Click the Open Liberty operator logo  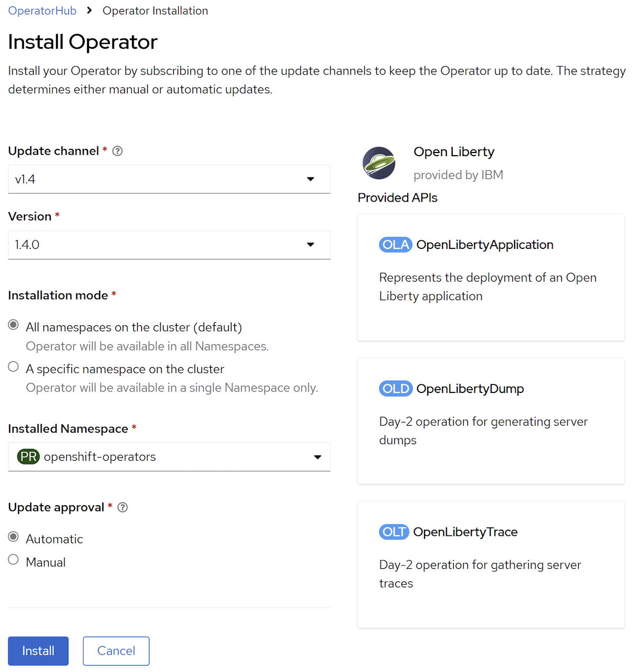point(379,163)
